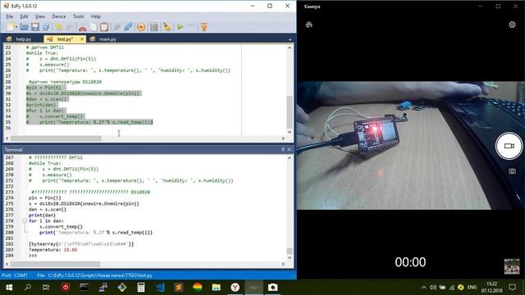Click Camera app icon on taskbar
The height and width of the screenshot is (295, 525).
pyautogui.click(x=273, y=288)
